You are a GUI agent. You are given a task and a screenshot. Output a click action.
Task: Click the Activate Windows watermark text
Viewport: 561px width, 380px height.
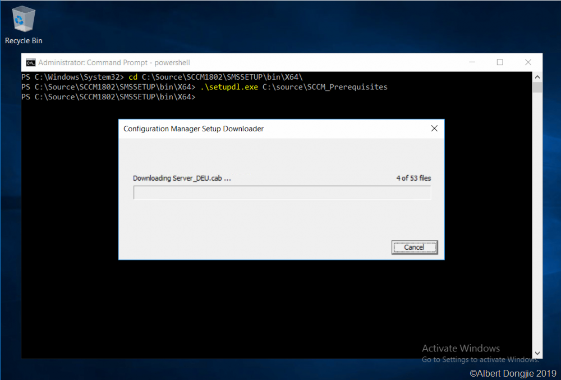click(x=461, y=349)
